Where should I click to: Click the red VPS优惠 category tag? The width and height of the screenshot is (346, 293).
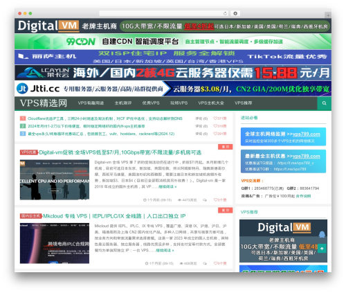click(29, 152)
